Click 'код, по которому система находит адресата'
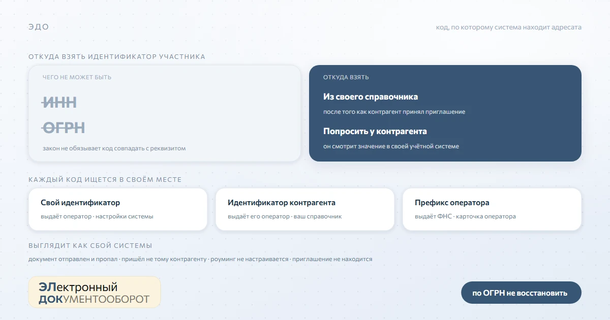610x320 pixels. point(509,27)
